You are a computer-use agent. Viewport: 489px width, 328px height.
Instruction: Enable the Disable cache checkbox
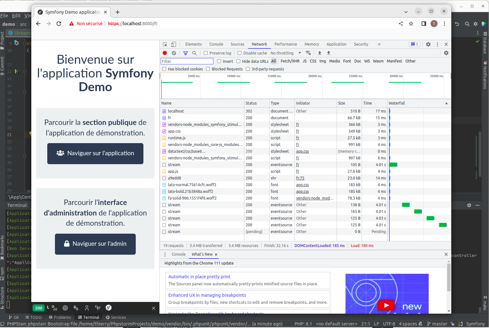pos(240,53)
